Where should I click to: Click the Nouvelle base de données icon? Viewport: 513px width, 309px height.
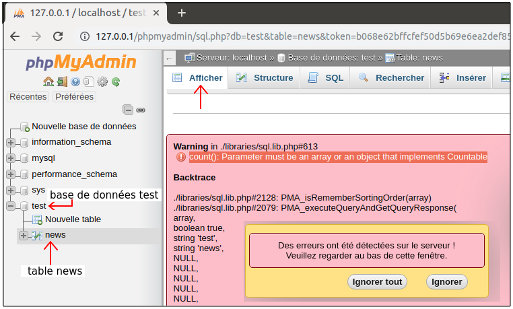[25, 127]
